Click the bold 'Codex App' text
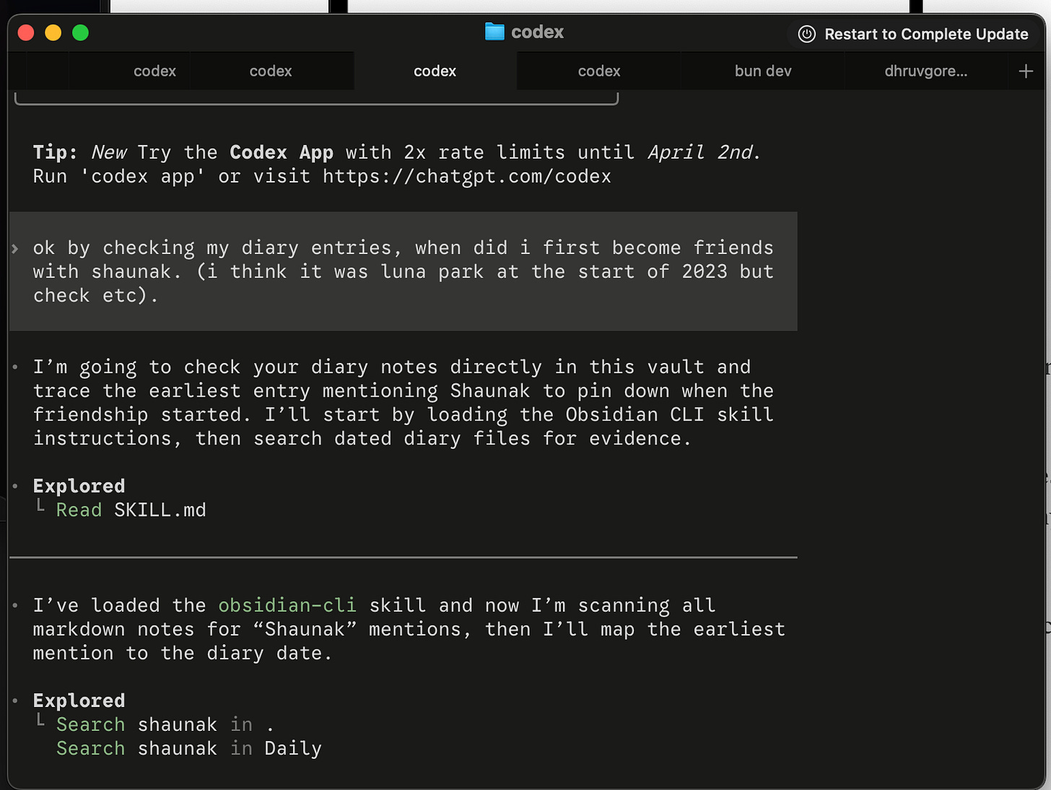 282,152
